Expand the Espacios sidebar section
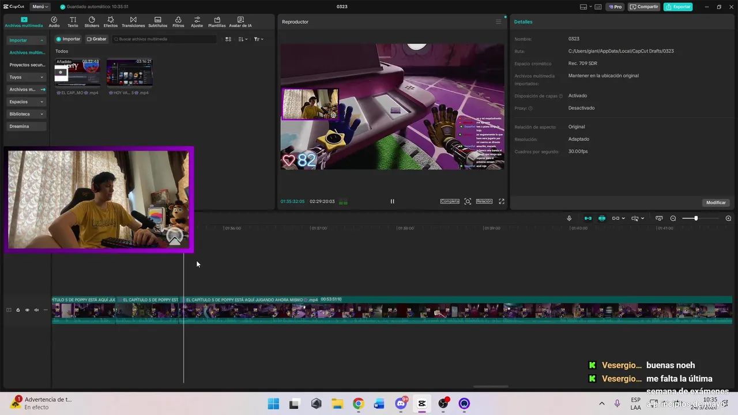738x415 pixels. pos(26,102)
